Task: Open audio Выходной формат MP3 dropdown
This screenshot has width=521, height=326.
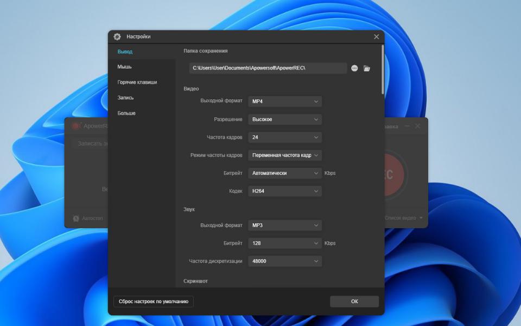Action: [285, 225]
